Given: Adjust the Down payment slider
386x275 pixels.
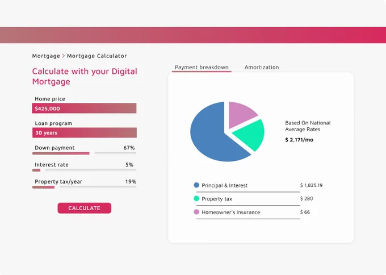Looking at the screenshot, I should [x=84, y=153].
